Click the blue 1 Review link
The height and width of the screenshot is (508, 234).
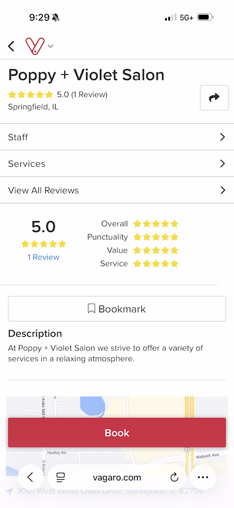43,257
